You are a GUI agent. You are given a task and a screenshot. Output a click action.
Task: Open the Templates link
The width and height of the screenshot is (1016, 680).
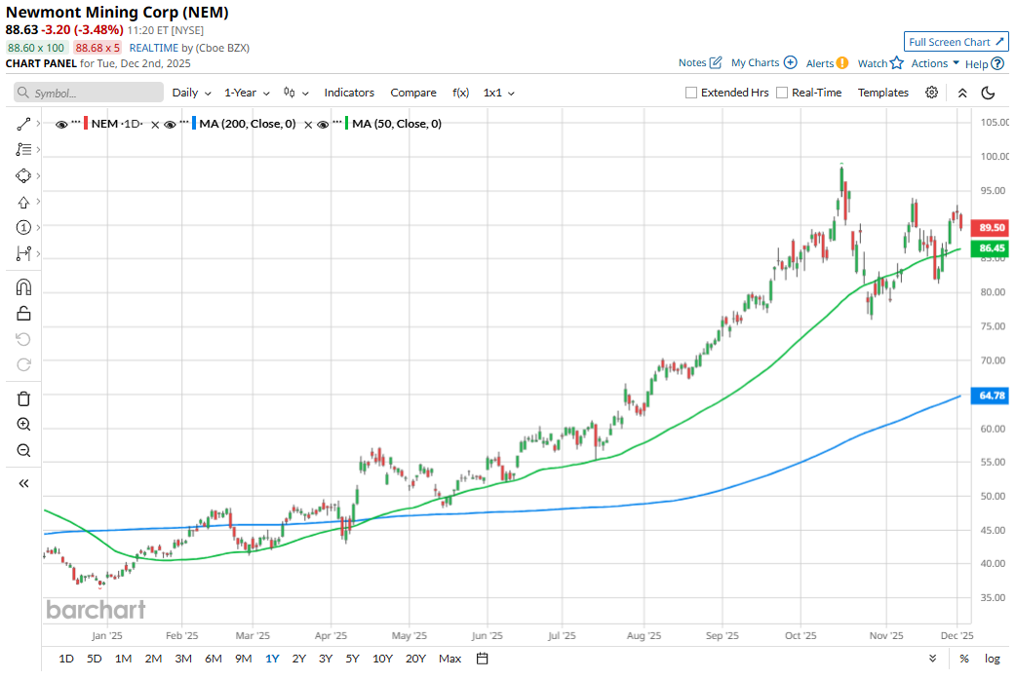pos(882,93)
